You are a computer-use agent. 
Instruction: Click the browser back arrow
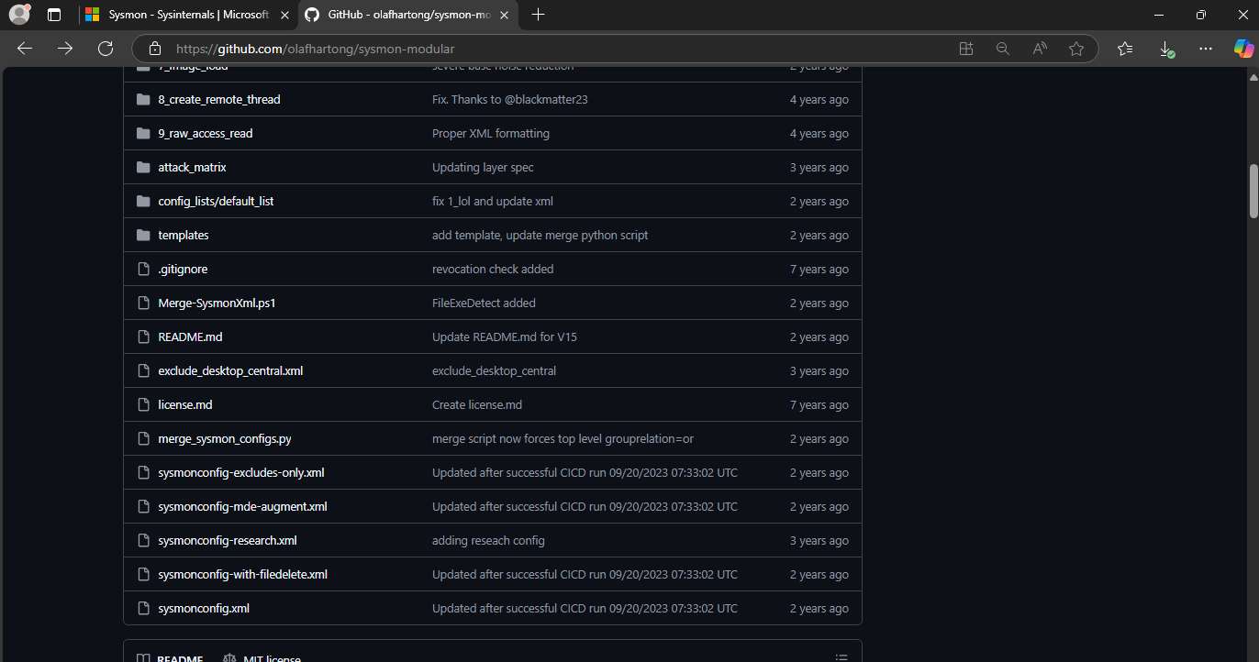coord(25,49)
